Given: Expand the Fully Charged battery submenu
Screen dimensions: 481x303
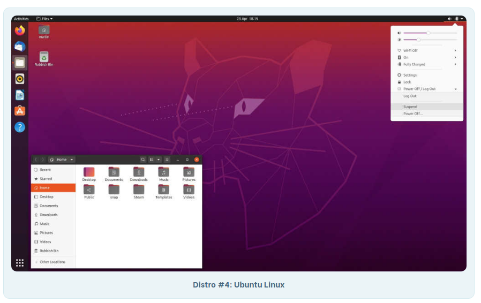Looking at the screenshot, I should [427, 64].
